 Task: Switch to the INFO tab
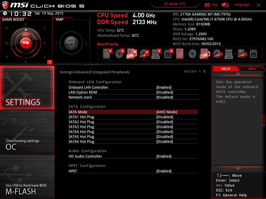click(x=252, y=69)
